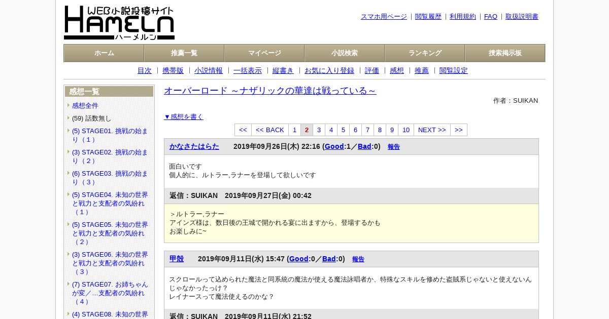Open user かなさたはらた's profile
This screenshot has height=319, width=609.
click(194, 146)
